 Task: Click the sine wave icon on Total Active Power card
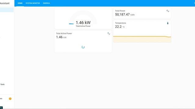(x=109, y=34)
